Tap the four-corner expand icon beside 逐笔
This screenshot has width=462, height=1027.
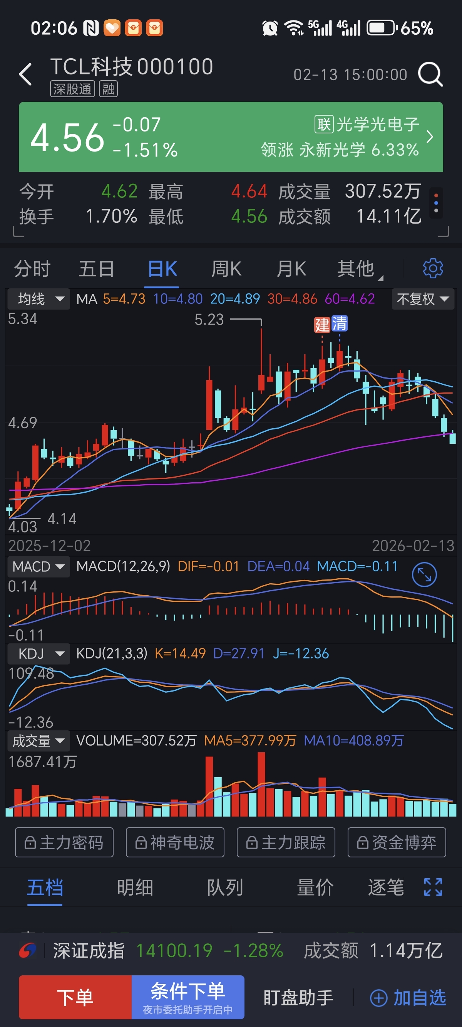[433, 887]
